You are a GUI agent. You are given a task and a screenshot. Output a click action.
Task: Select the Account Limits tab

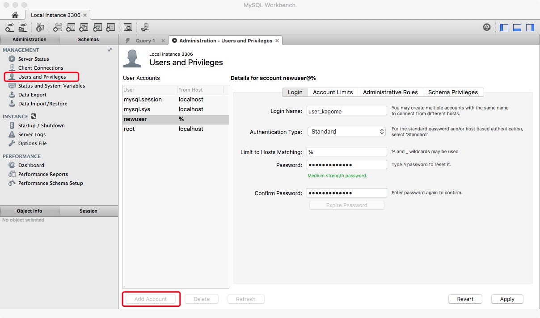[333, 92]
